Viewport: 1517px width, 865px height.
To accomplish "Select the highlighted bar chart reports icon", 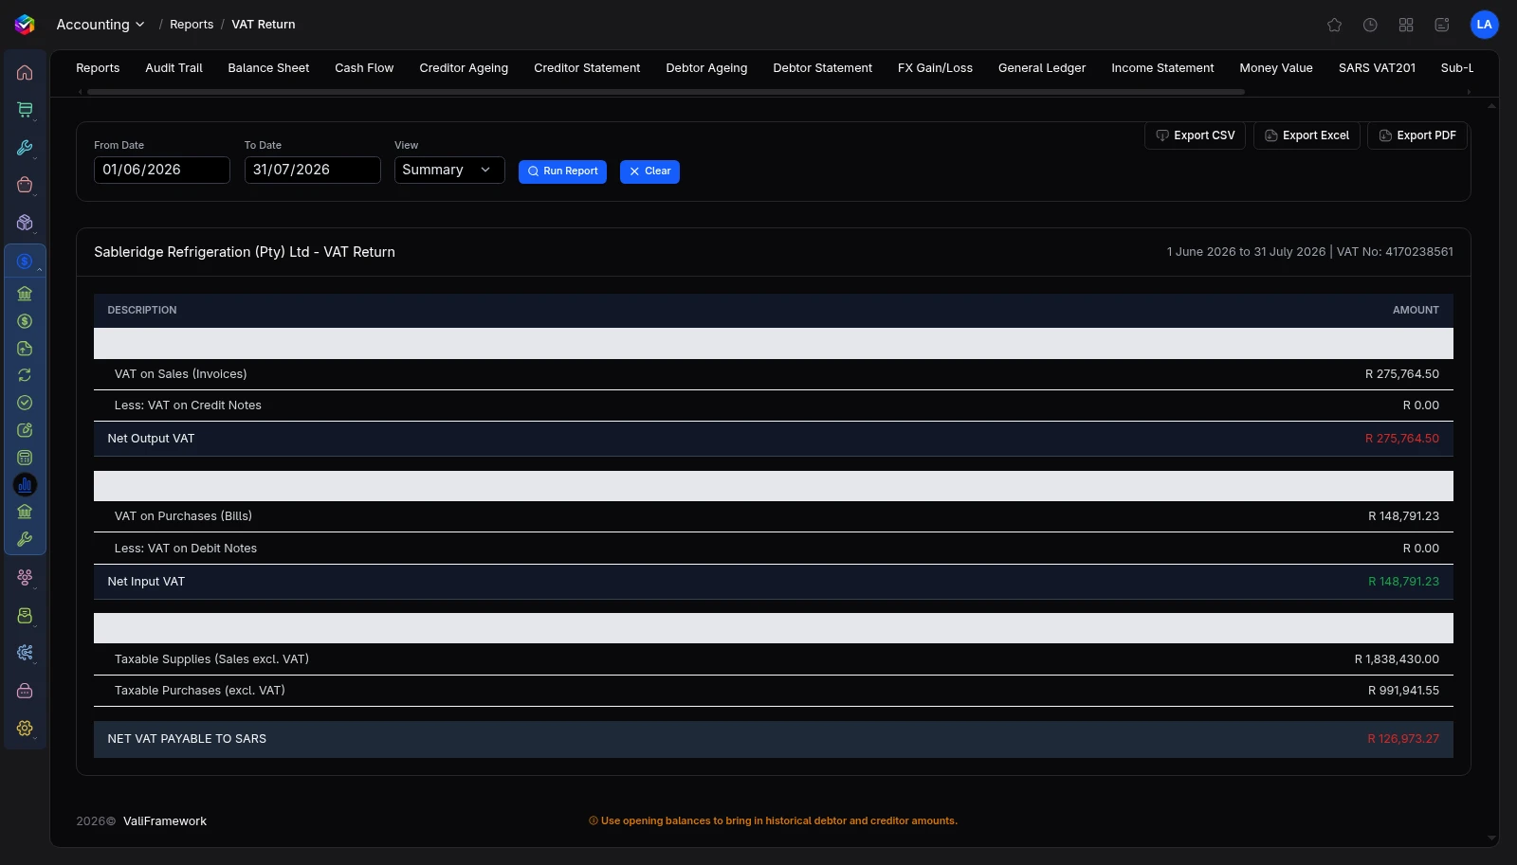I will click(25, 485).
